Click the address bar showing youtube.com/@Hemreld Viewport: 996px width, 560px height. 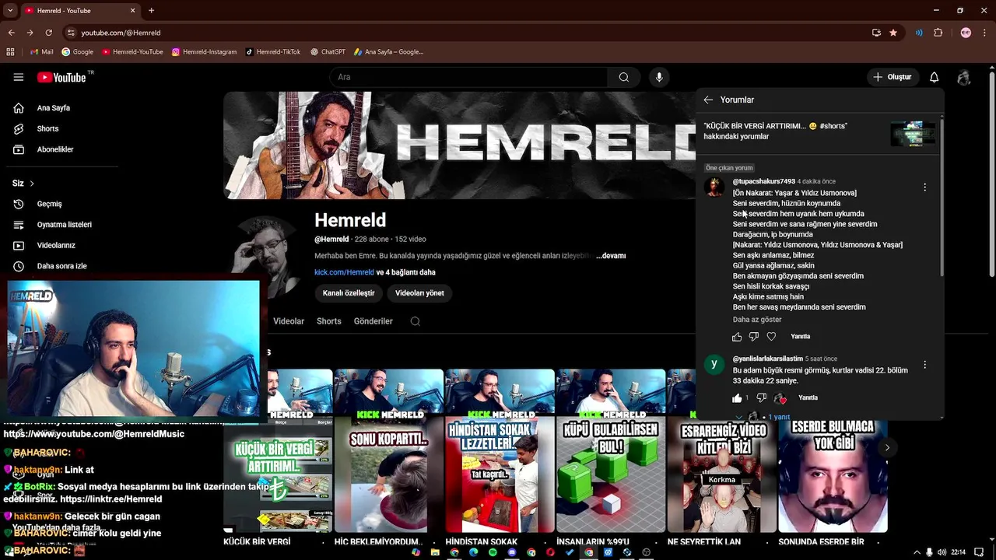(x=467, y=33)
